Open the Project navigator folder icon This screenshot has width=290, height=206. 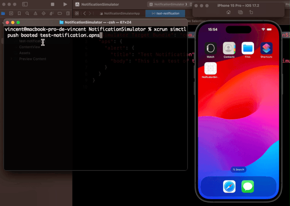3,13
